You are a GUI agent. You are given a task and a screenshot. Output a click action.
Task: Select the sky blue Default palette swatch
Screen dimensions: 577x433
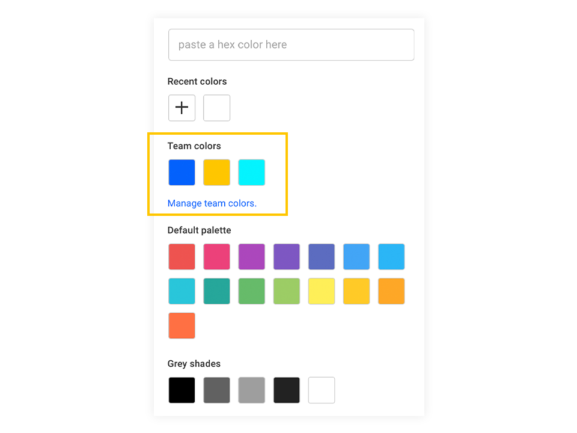(x=356, y=257)
